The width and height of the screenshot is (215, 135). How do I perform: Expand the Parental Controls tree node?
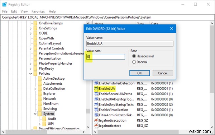[30, 48]
